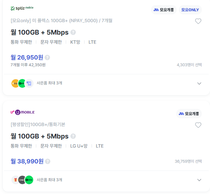Select 모요개통 badge on sptiz plan
Image resolution: width=210 pixels, height=194 pixels.
(164, 10)
